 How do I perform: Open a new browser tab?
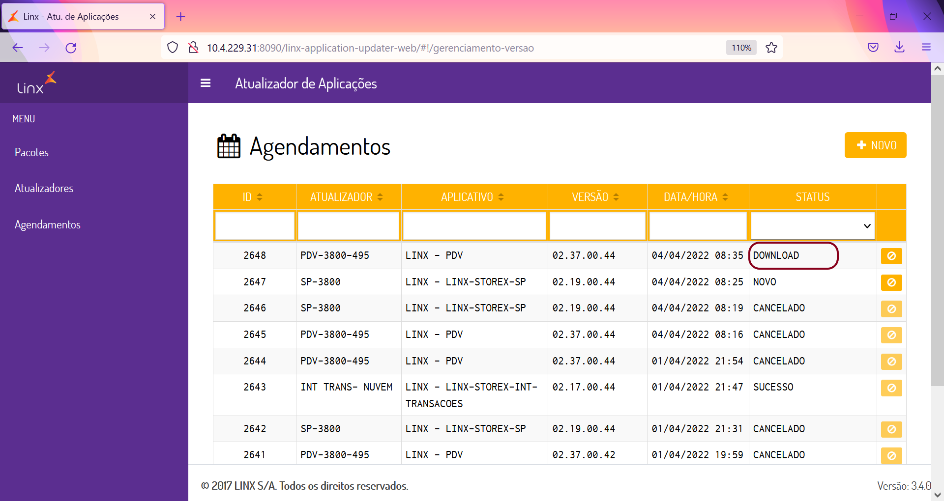pyautogui.click(x=181, y=17)
